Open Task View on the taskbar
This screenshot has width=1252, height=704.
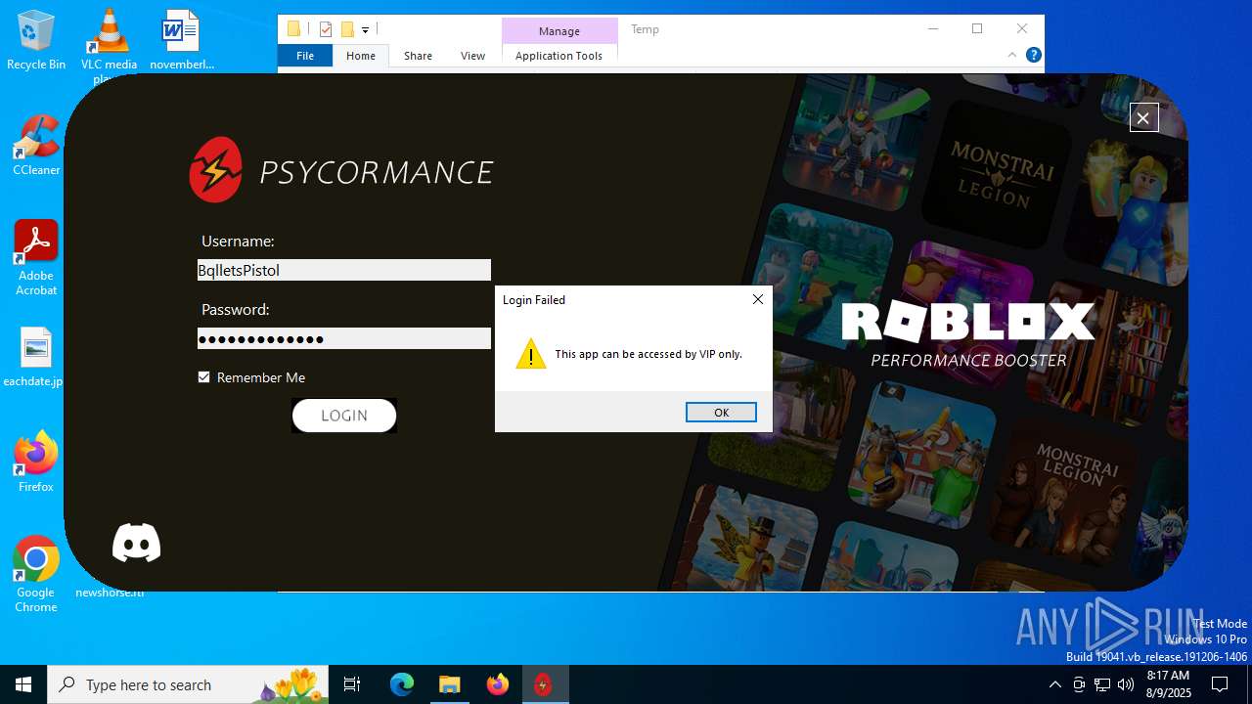click(x=352, y=684)
